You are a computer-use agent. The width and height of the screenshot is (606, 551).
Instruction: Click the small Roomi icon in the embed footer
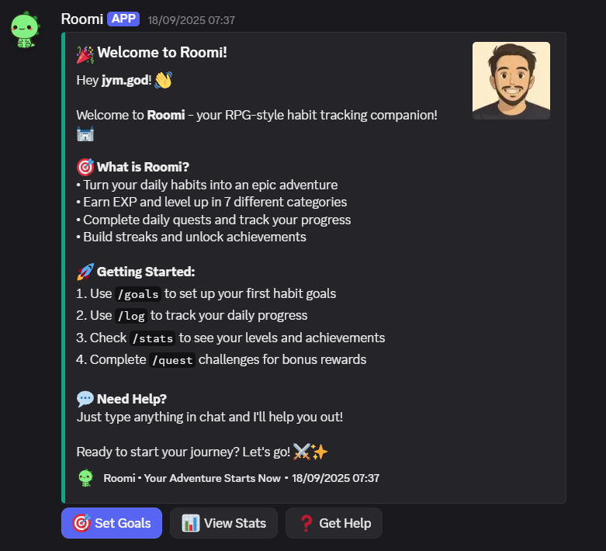(x=85, y=478)
